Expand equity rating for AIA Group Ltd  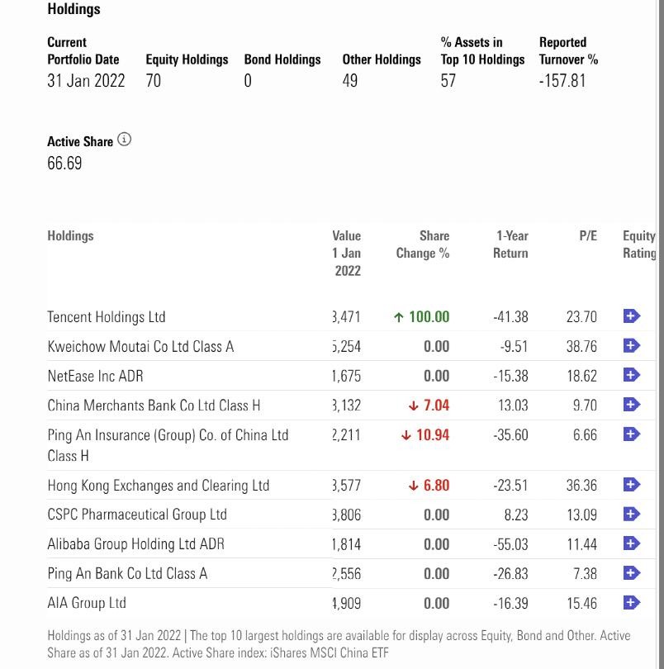tap(632, 603)
